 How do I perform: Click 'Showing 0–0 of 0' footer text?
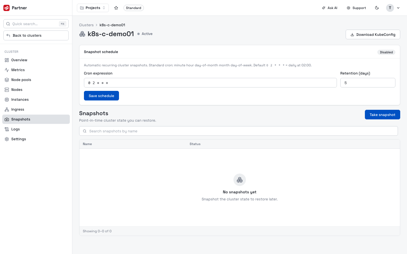tap(97, 231)
